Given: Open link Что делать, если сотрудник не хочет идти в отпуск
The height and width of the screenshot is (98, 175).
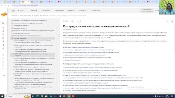Looking at the screenshot, I should (x=80, y=91).
